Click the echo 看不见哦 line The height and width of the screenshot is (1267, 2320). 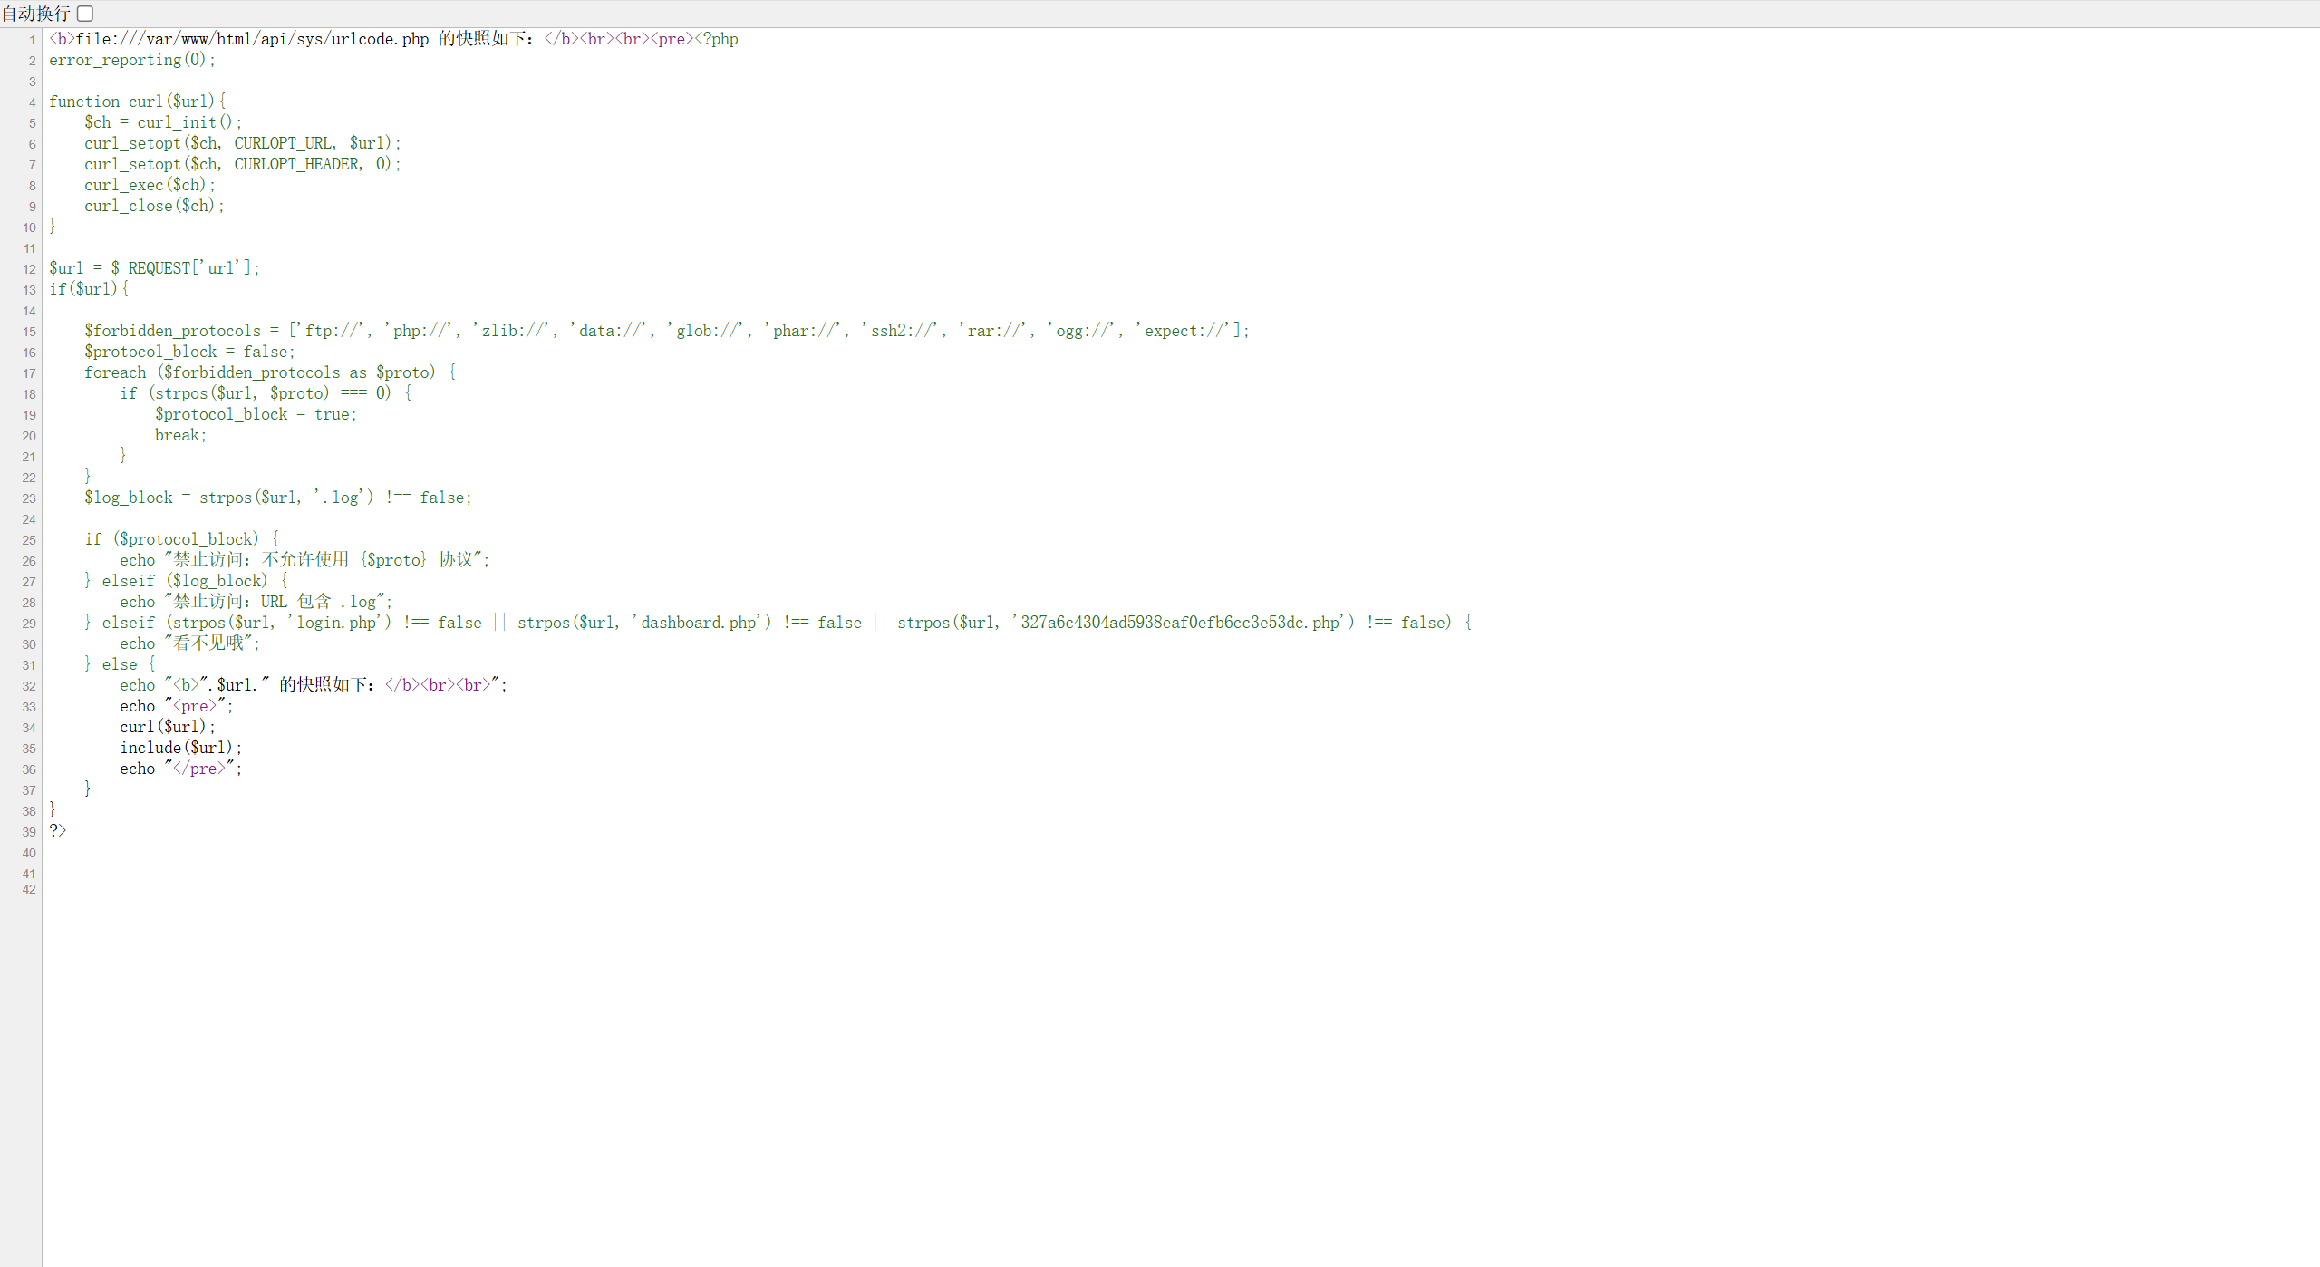pos(189,643)
